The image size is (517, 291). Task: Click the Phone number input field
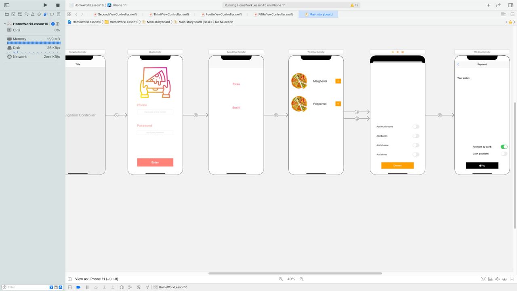(155, 112)
